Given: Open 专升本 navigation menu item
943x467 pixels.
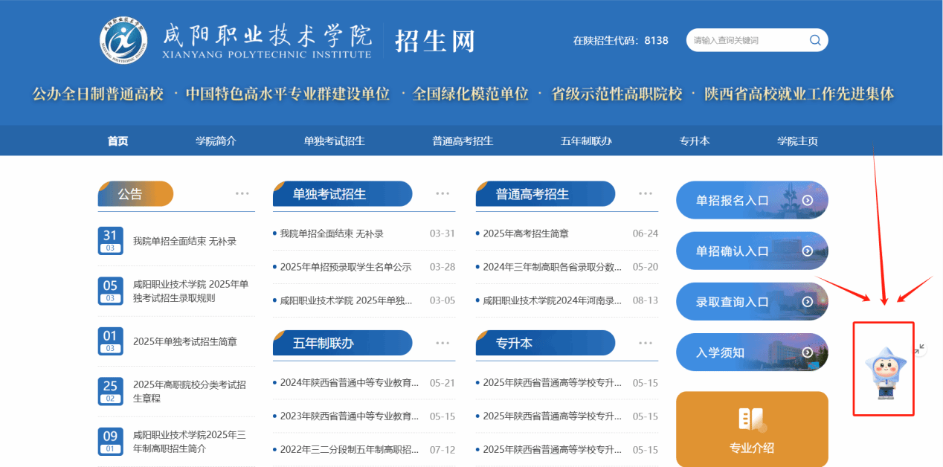Looking at the screenshot, I should point(695,141).
